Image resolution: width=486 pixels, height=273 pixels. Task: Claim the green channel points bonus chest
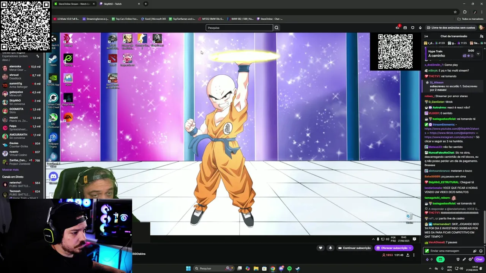(440, 259)
